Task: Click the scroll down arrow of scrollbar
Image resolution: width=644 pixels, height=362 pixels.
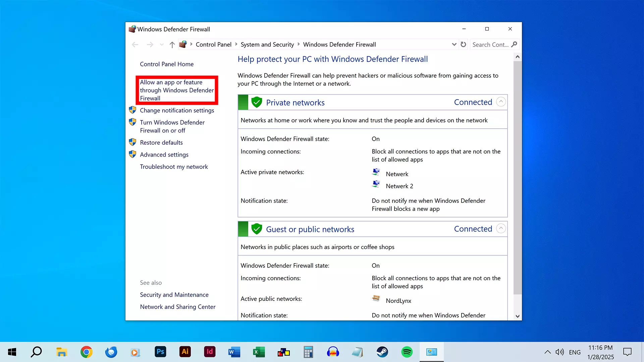Action: pos(518,316)
